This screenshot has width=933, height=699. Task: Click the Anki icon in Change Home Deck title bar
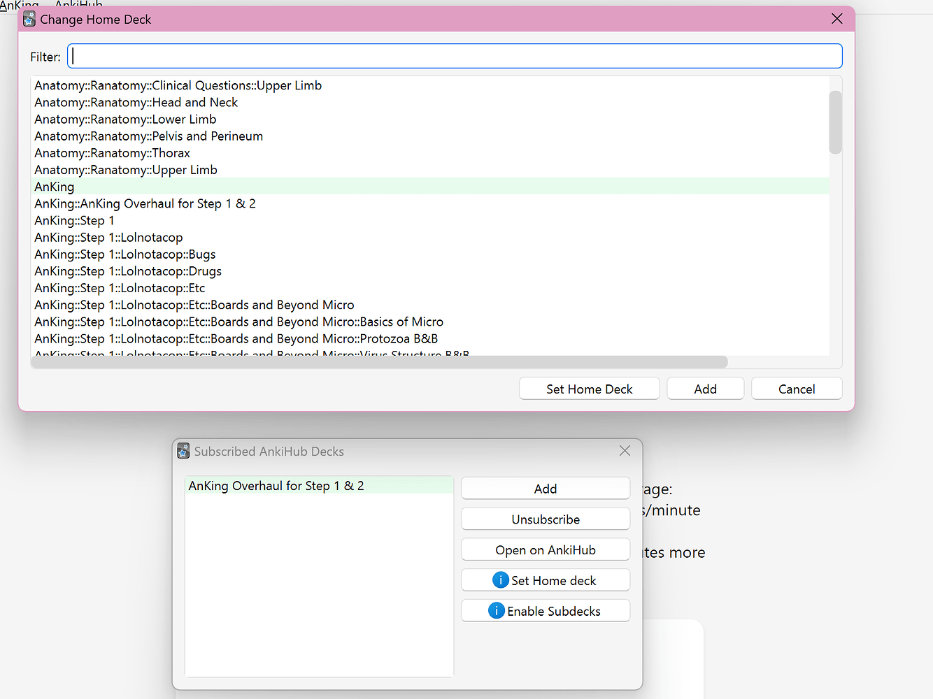point(29,20)
